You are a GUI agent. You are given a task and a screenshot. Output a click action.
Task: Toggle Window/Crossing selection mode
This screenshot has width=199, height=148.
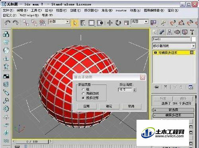[x=100, y=23]
